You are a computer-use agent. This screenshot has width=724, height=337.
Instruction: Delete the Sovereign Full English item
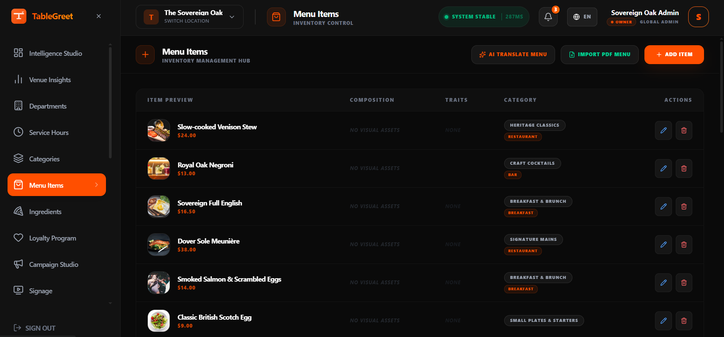click(x=684, y=207)
